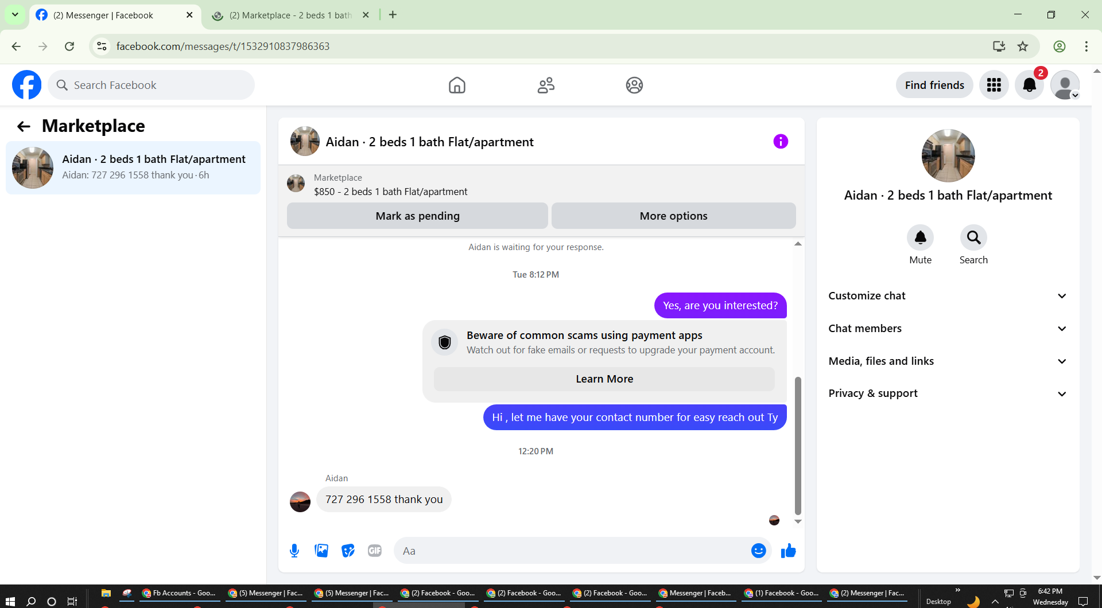Switch to the Messenger | Facebook tab
This screenshot has width=1102, height=608.
point(114,15)
